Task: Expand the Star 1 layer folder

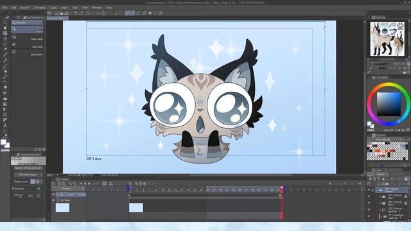Action: [380, 196]
